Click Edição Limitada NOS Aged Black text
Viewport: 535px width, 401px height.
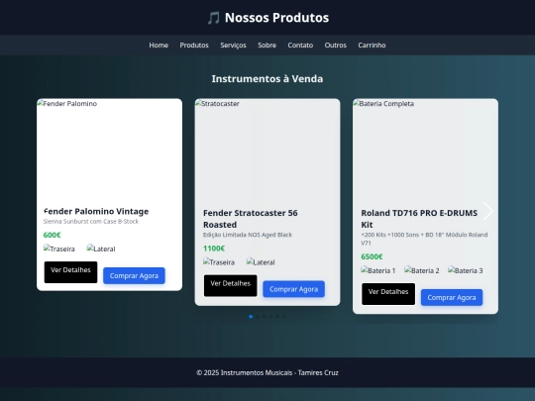[248, 235]
